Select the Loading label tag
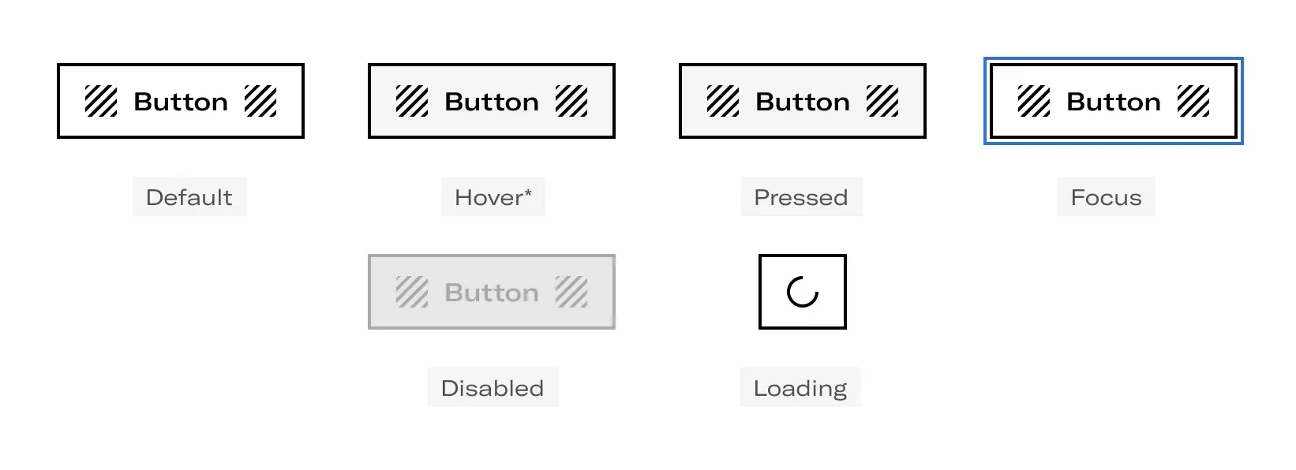 [x=800, y=388]
